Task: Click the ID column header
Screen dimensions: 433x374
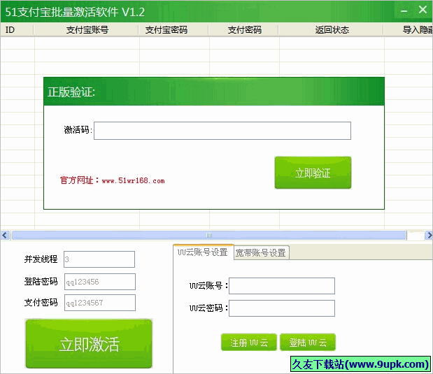Action: (17, 30)
